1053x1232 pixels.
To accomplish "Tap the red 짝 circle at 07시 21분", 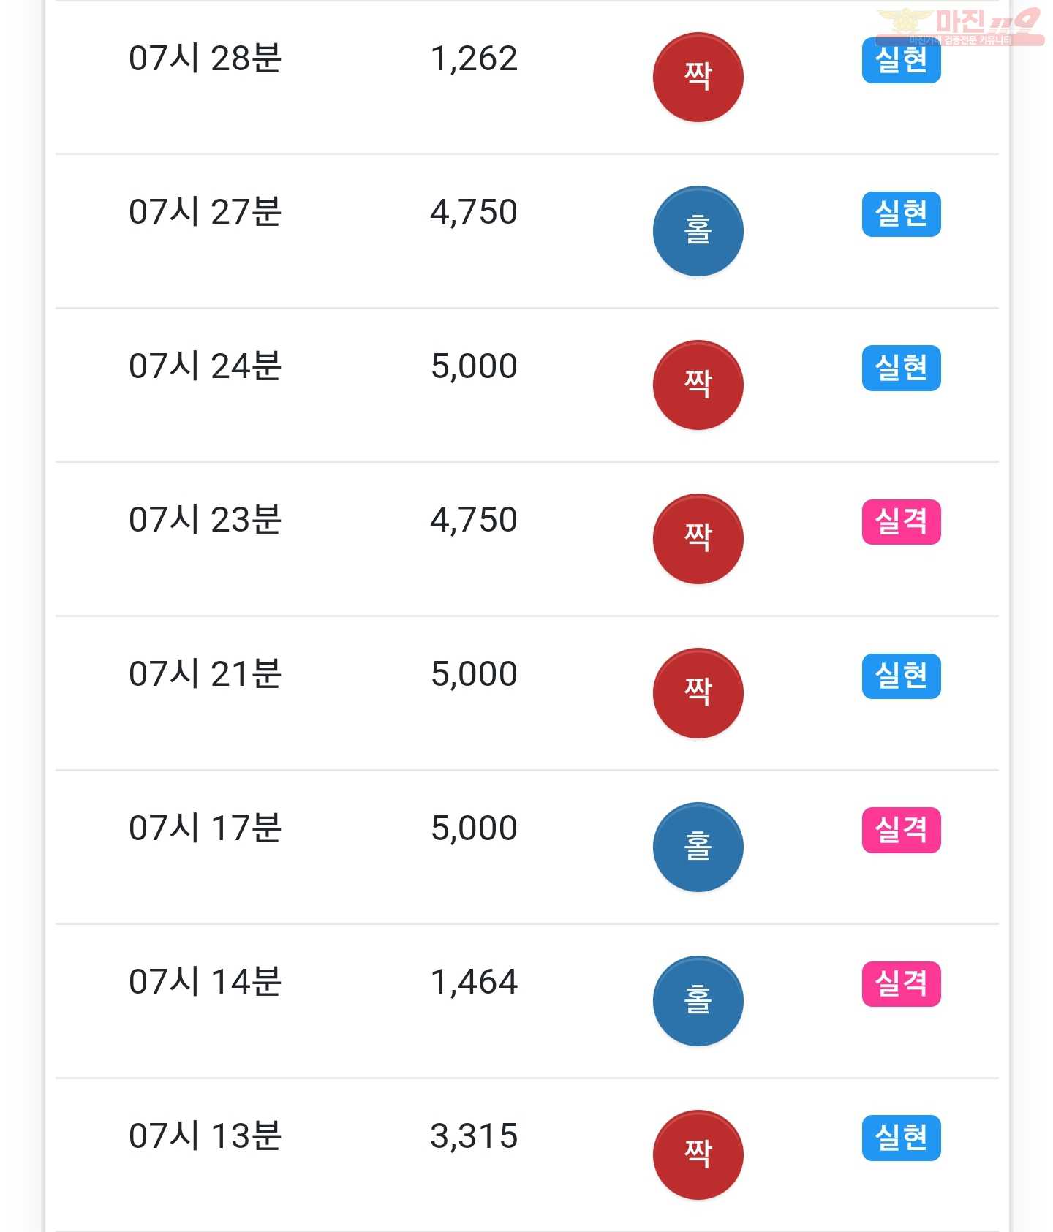I will click(698, 693).
